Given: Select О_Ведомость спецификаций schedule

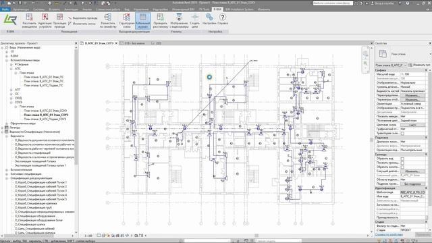Looking at the screenshot, I should [33, 153].
